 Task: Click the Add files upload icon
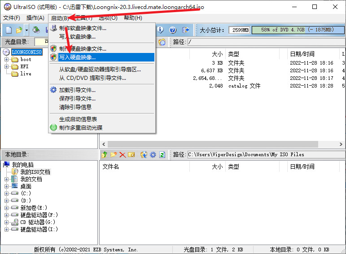(144, 154)
